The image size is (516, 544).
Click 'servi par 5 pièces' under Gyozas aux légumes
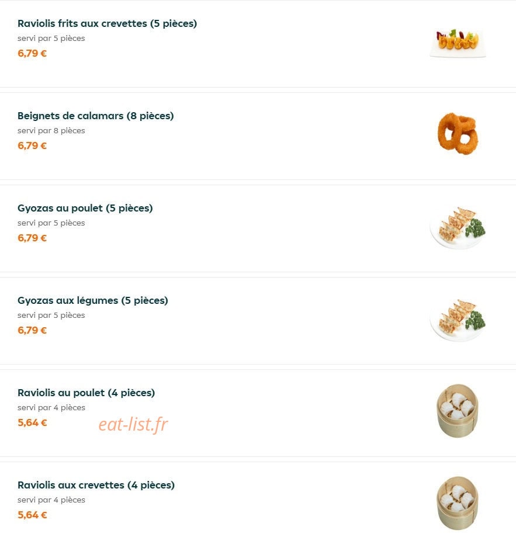[51, 316]
